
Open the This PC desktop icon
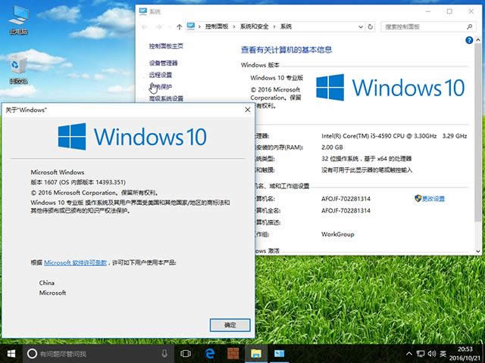(18, 20)
